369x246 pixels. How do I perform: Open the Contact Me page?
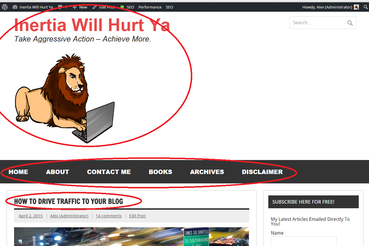click(x=109, y=172)
